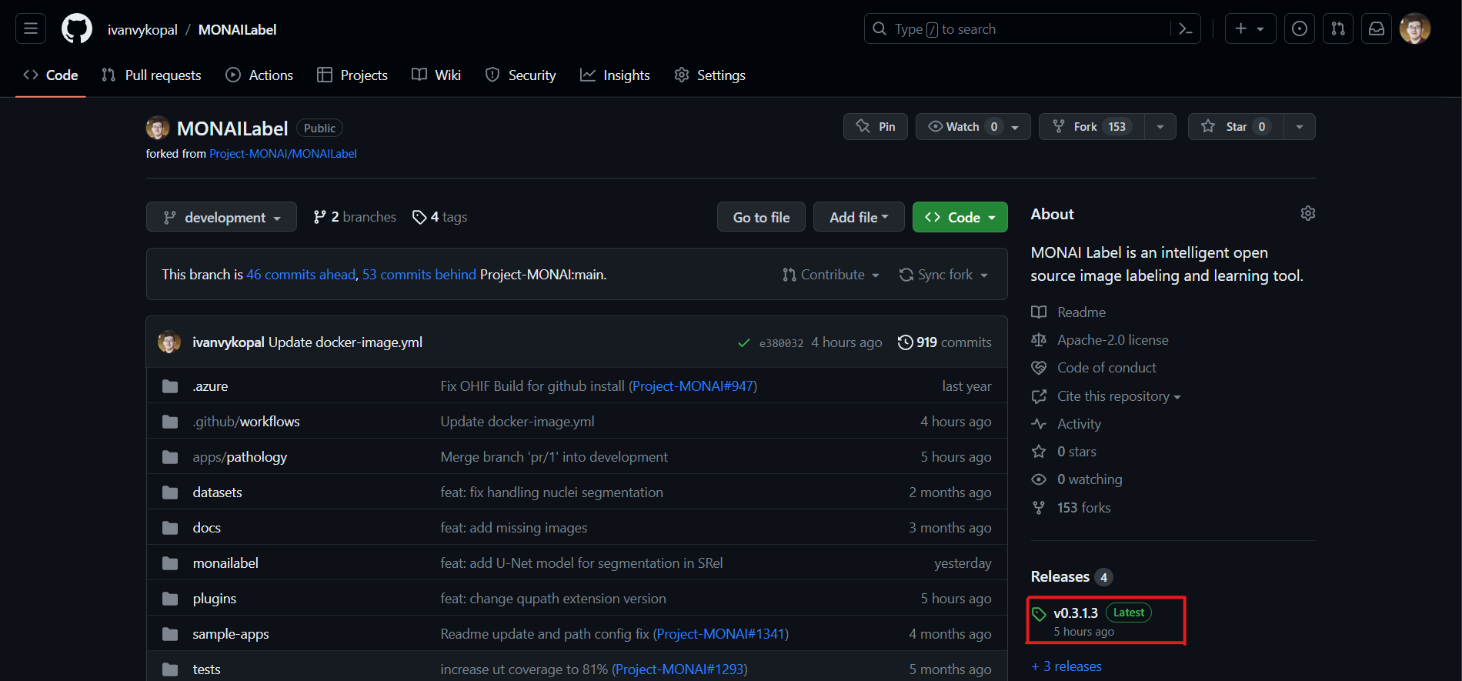Open the Project-MONAI#1341 reference link
1462x681 pixels.
click(x=721, y=634)
